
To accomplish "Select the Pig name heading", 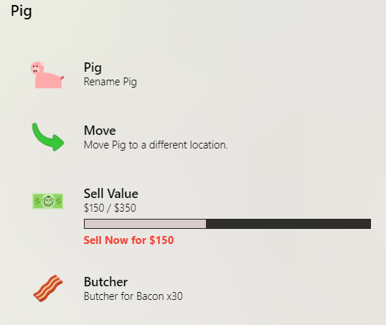I will (93, 67).
